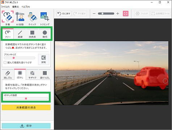This screenshot has height=130, width=172.
Task: Click the 元に戻す undo button
Action: tap(64, 13)
